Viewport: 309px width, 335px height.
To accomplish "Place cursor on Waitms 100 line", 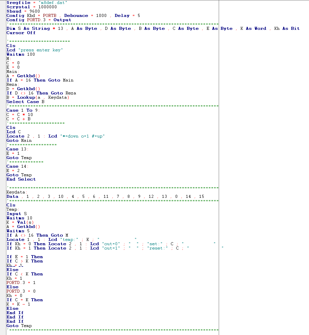I will (21, 54).
